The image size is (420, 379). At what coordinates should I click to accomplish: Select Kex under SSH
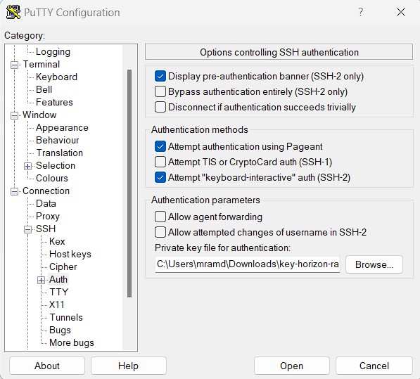(x=57, y=241)
